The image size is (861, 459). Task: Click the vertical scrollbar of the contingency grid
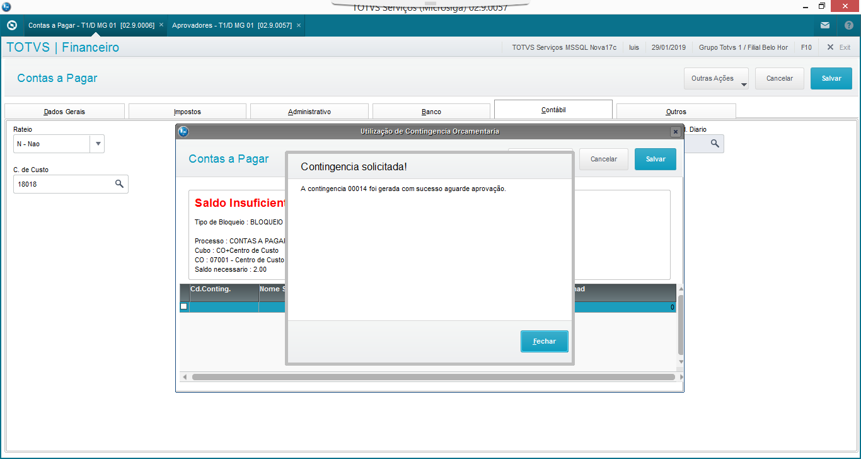681,324
